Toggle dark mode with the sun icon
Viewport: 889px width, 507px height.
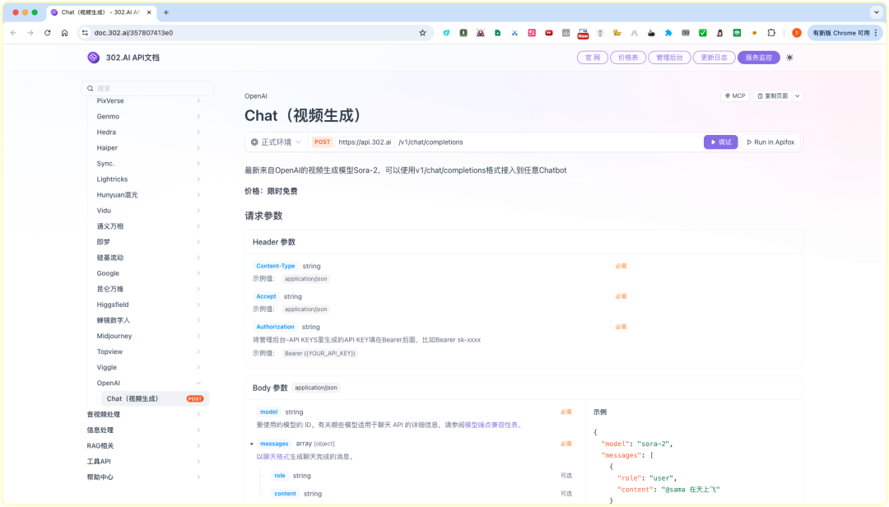point(788,58)
